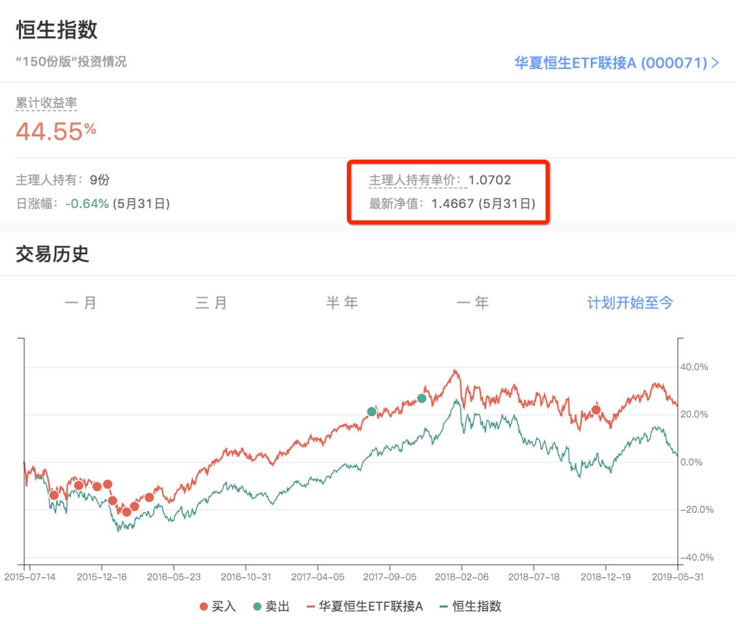The image size is (736, 624).
Task: Click the green sell marker near 2017-09-05
Action: [x=422, y=398]
